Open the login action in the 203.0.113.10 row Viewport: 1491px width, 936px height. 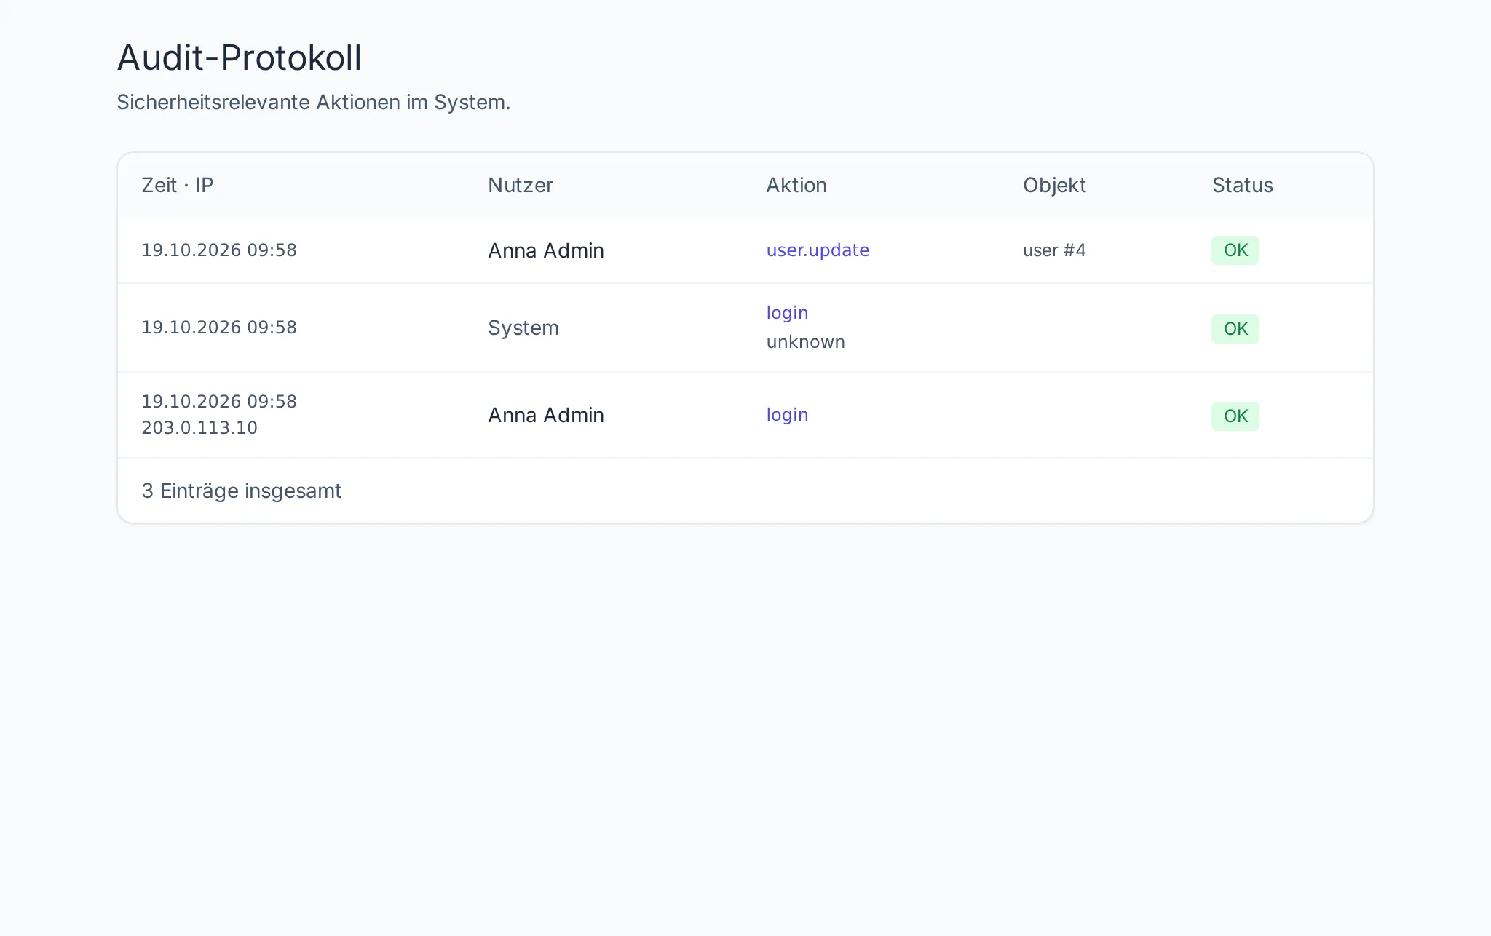tap(787, 415)
